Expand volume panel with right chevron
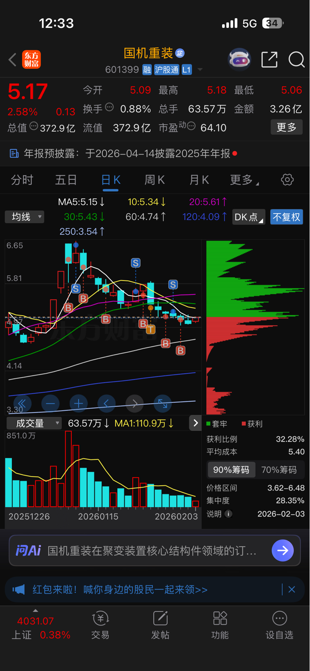Image resolution: width=310 pixels, height=671 pixels. 196,423
